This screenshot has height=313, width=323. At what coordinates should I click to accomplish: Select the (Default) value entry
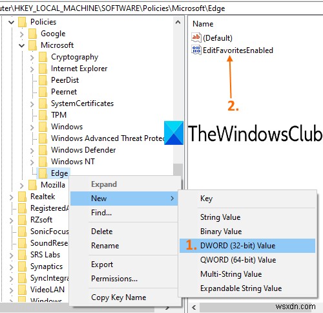coord(218,38)
